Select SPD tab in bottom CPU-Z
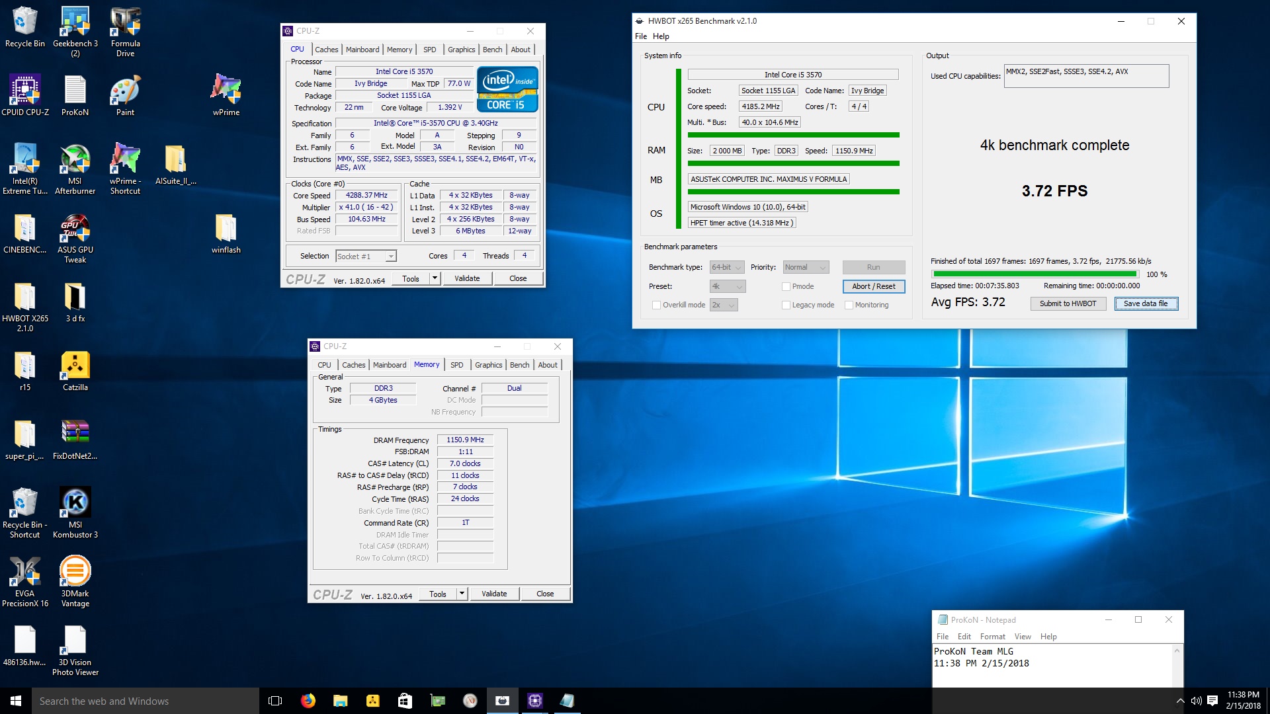Image resolution: width=1270 pixels, height=714 pixels. 456,365
